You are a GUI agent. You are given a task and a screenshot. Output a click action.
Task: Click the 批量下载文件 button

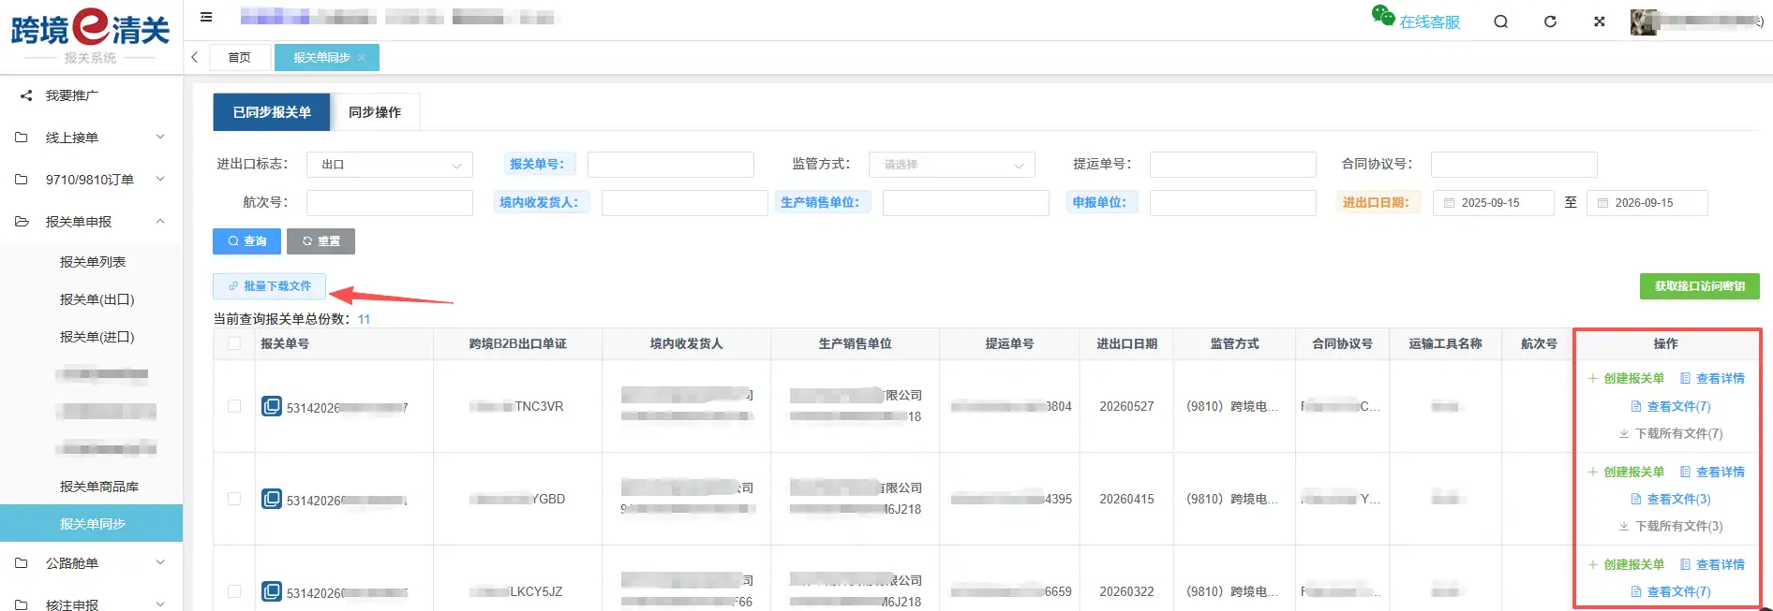click(269, 286)
